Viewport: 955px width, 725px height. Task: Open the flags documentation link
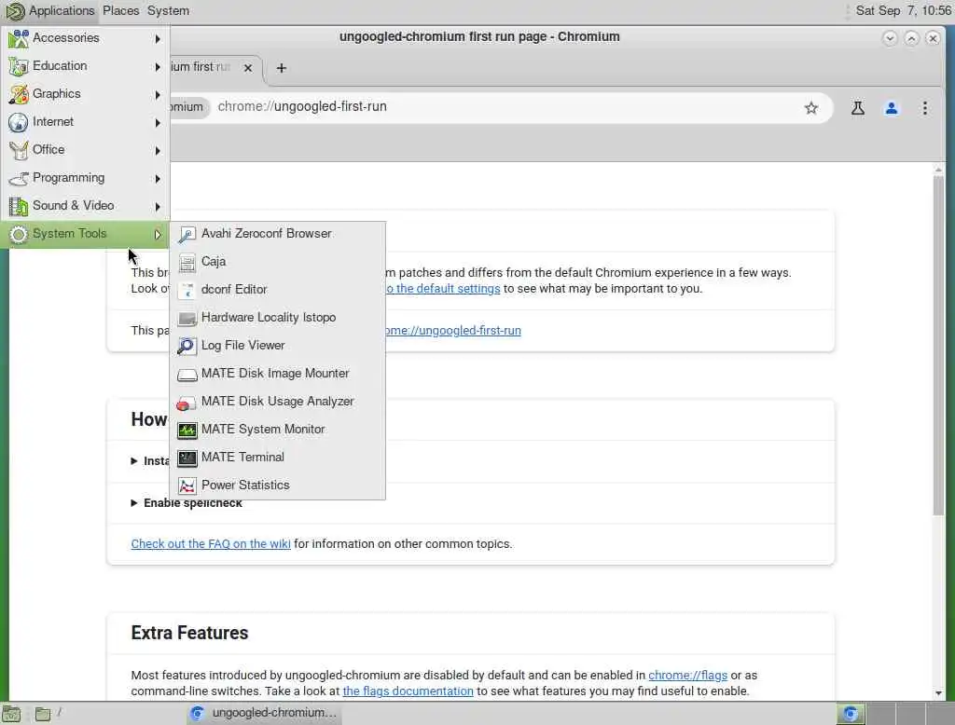pos(408,691)
